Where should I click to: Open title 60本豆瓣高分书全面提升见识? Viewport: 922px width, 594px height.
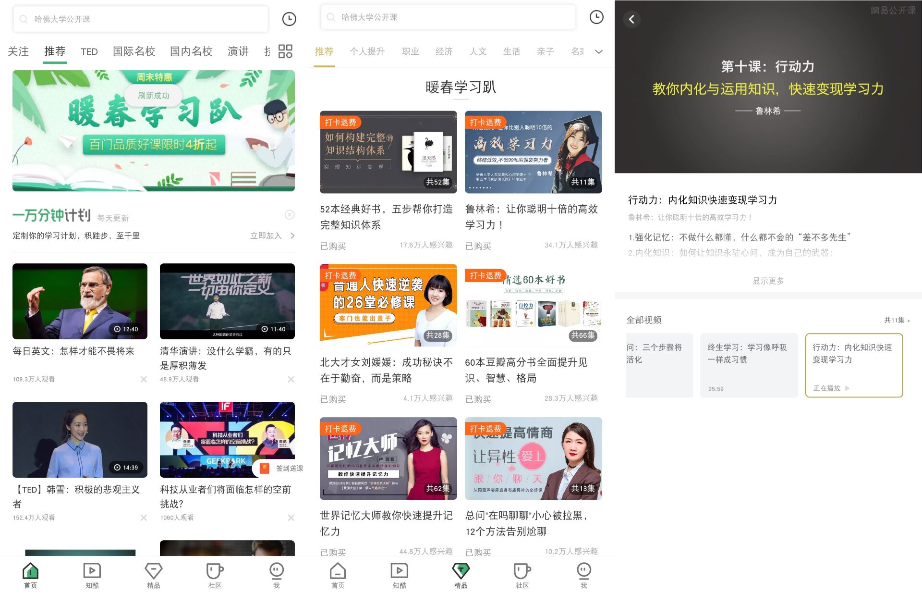(x=526, y=370)
